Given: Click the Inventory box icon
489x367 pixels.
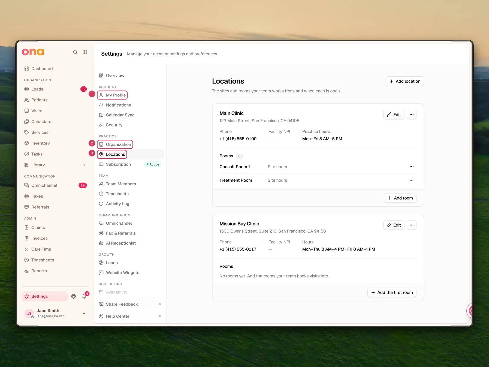Looking at the screenshot, I should click(26, 143).
